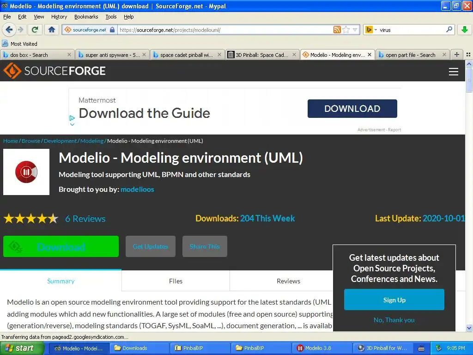Click the green Download button

tap(61, 246)
